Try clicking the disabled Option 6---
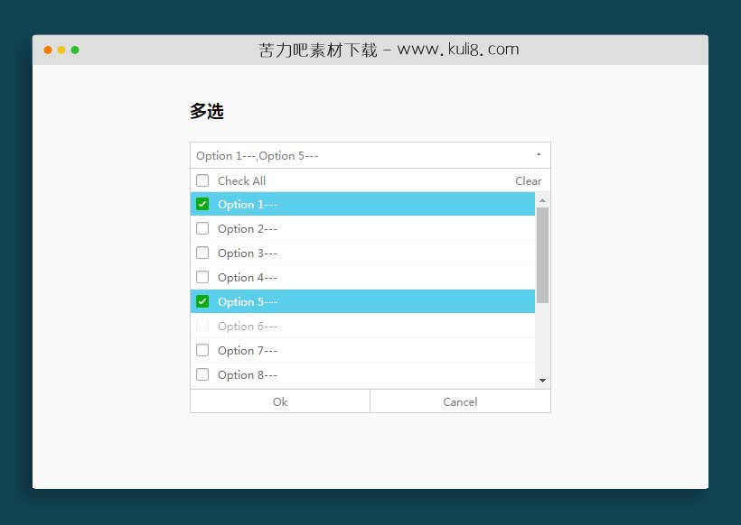Screen dimensions: 741x525 coord(202,326)
